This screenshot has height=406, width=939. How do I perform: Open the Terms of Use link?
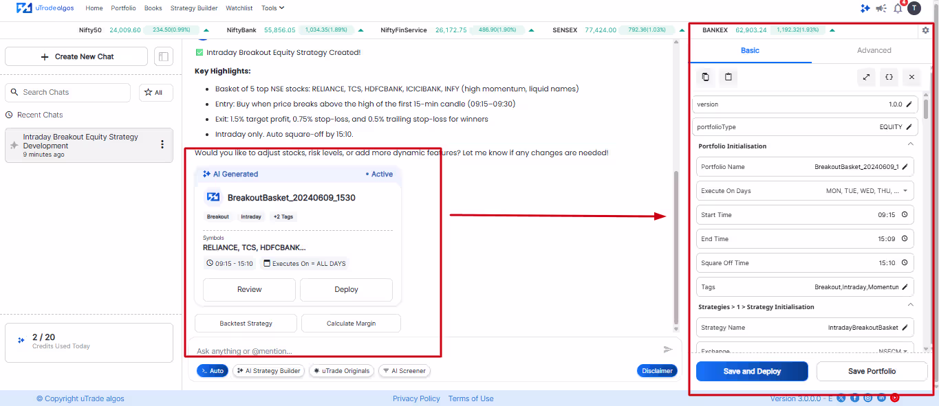pos(471,398)
